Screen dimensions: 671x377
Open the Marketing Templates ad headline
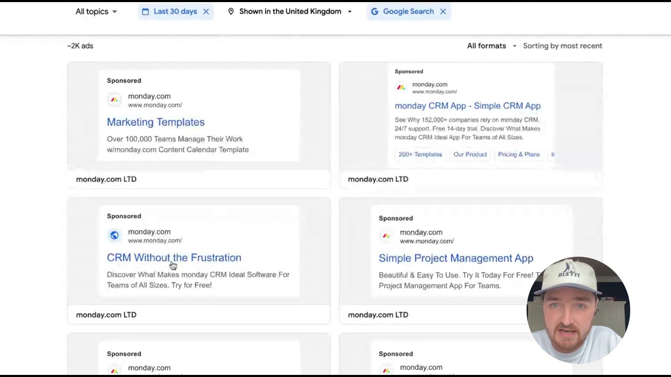pos(156,122)
